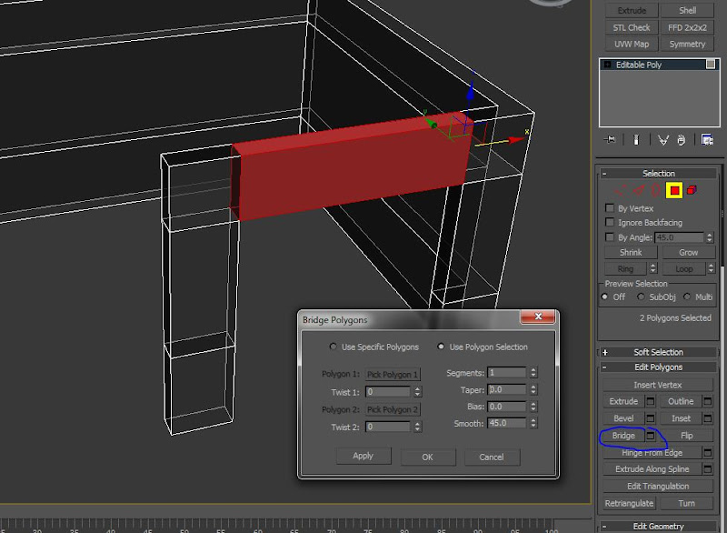The width and height of the screenshot is (727, 533).
Task: Select Preview Selection Off radio
Action: (x=604, y=297)
